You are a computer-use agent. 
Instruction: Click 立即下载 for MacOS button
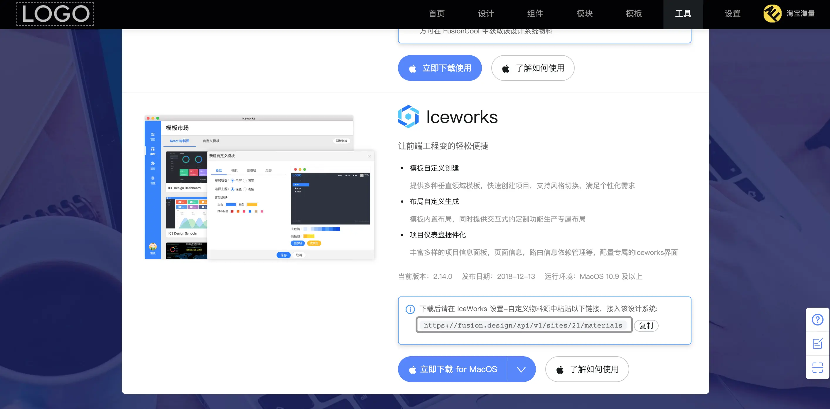pos(453,369)
